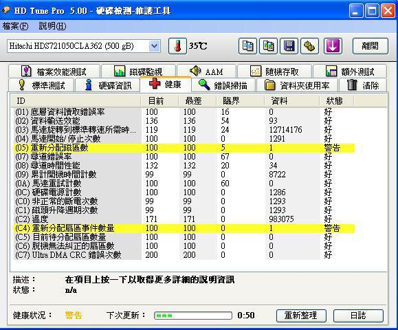The image size is (398, 330).
Task: Click the floppy disk save icon
Action: click(289, 46)
